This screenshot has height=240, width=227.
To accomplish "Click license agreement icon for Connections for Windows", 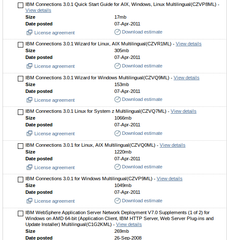I will pos(29,201).
